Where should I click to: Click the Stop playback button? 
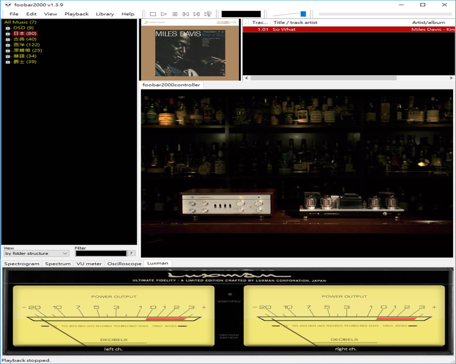(x=153, y=14)
